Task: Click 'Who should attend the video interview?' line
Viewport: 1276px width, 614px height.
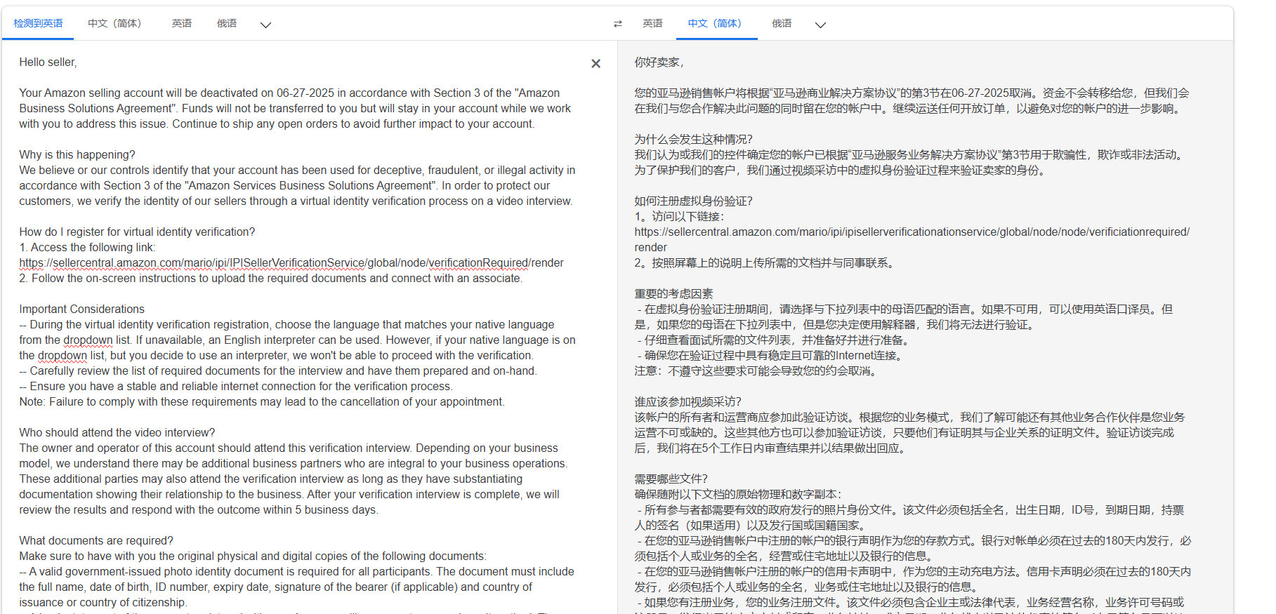Action: [117, 433]
